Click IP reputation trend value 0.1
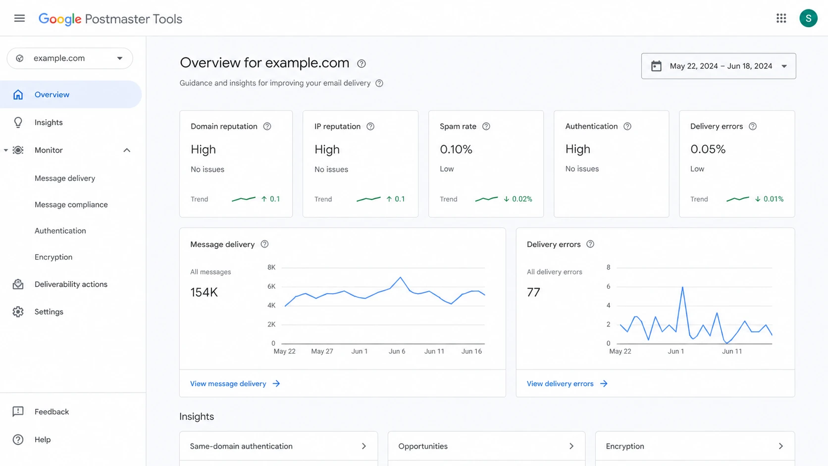 click(400, 199)
